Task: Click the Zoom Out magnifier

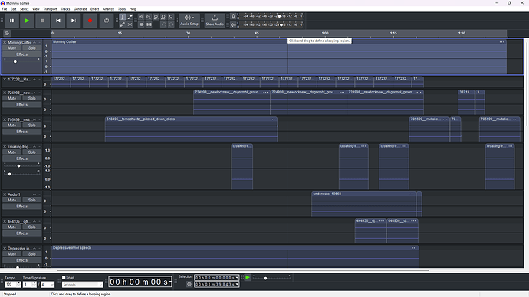Action: 149,17
